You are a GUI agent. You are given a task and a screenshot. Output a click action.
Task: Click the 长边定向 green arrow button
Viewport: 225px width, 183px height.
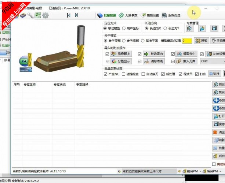(154, 54)
